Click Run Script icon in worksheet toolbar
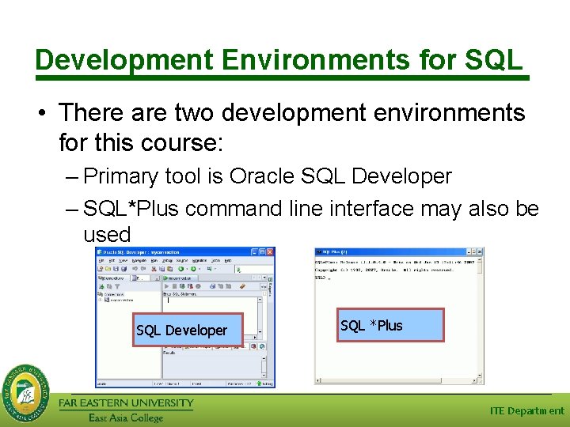The height and width of the screenshot is (427, 570). click(x=174, y=286)
